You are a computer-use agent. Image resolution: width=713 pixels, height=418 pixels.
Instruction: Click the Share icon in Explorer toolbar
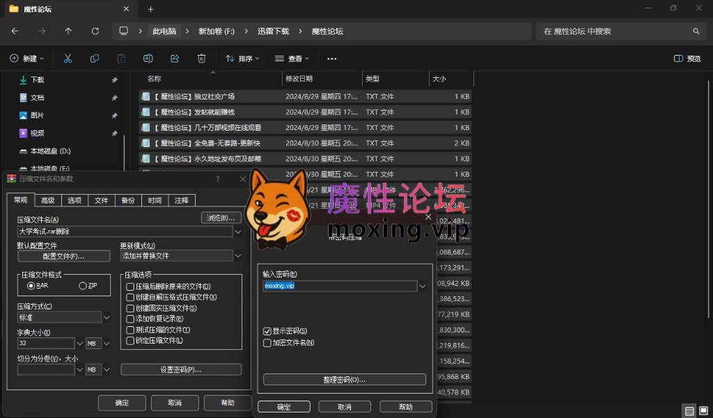[x=175, y=58]
